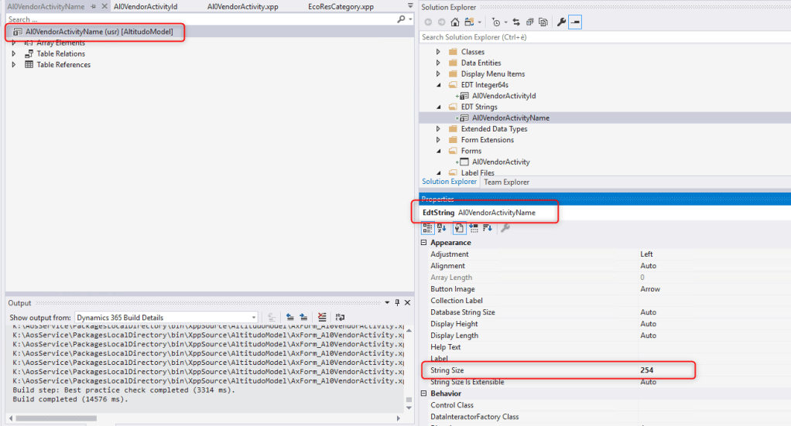This screenshot has height=426, width=791.
Task: Open the 'Show output from' dropdown
Action: (x=166, y=317)
